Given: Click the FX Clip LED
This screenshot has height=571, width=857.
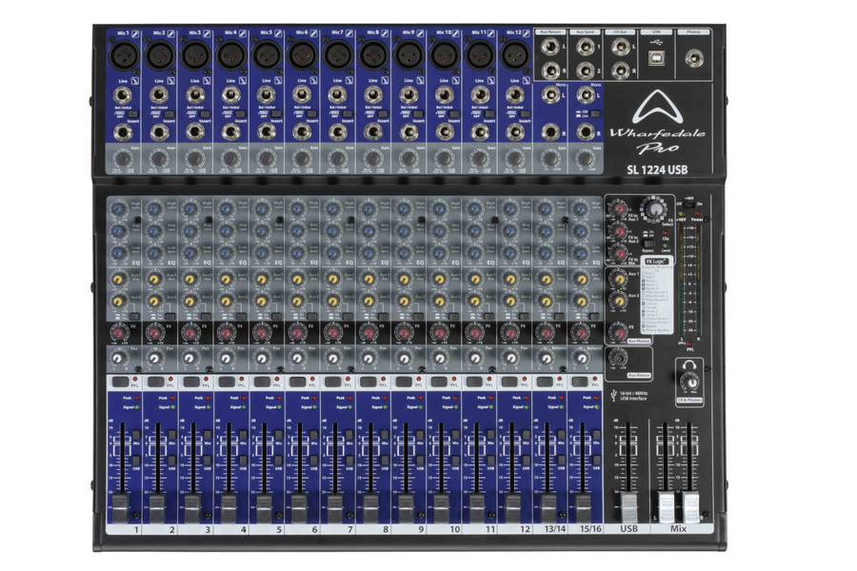Looking at the screenshot, I should click(x=666, y=233).
